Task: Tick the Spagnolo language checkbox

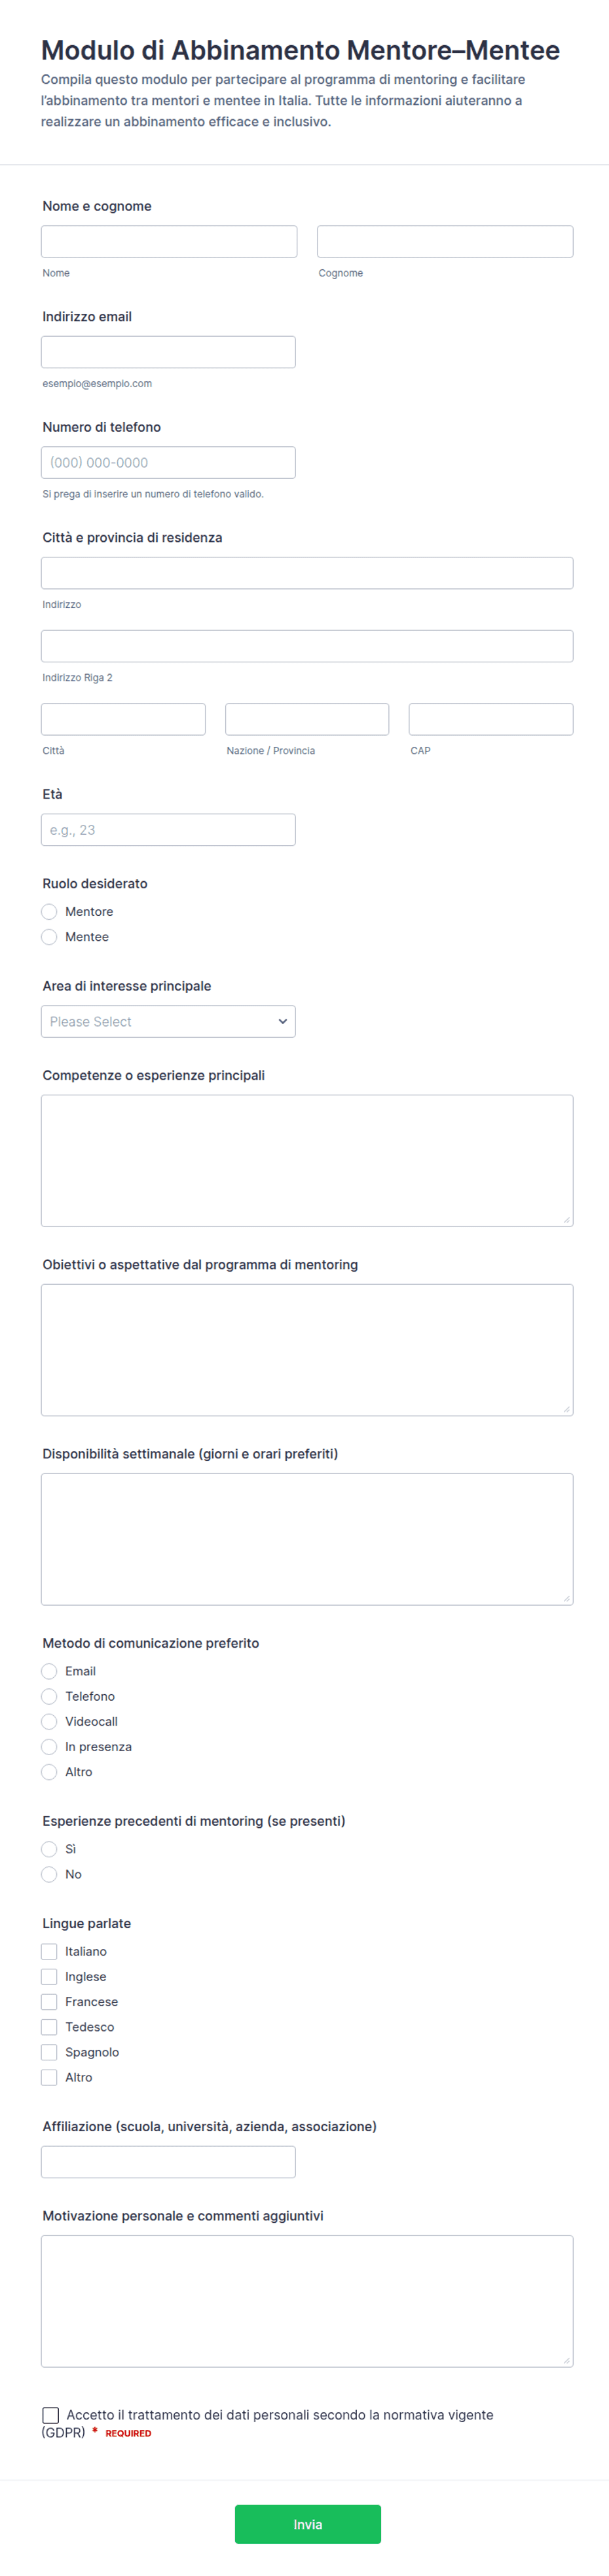Action: pyautogui.click(x=49, y=2051)
